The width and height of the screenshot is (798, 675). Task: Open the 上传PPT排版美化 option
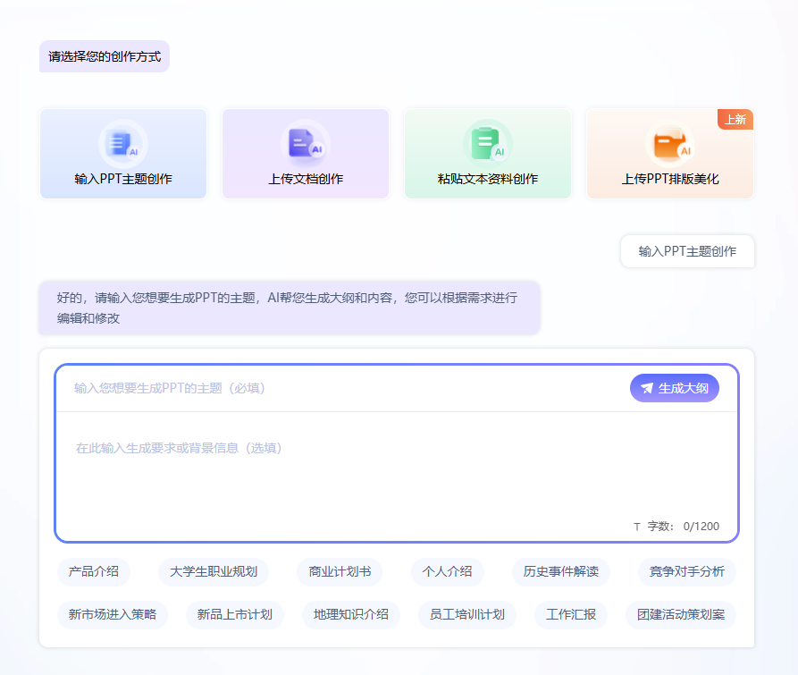(669, 154)
